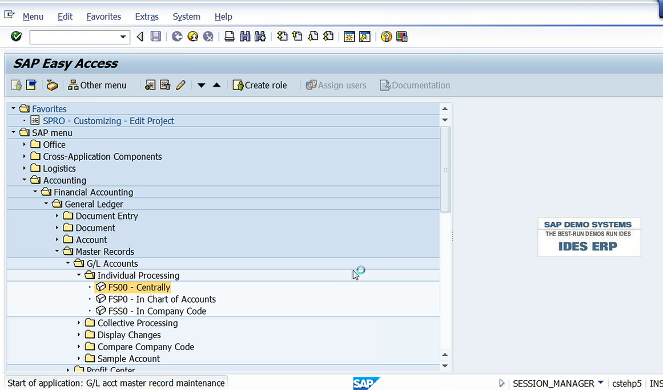Screen dimensions: 663x390
Task: Click the User Menu icon
Action: (16, 85)
